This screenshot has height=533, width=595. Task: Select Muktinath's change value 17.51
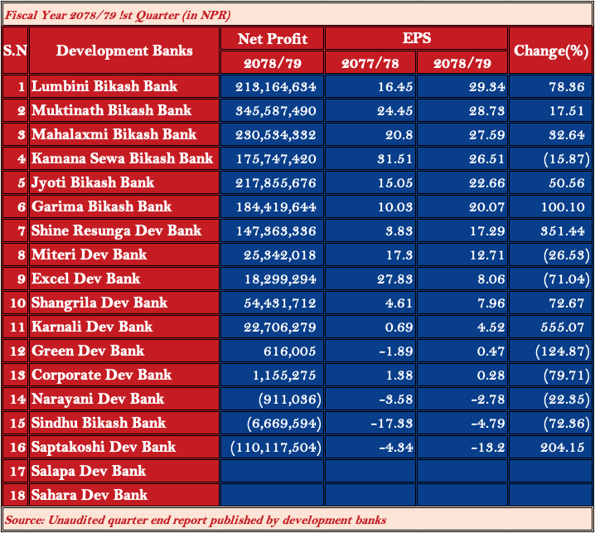pos(550,110)
